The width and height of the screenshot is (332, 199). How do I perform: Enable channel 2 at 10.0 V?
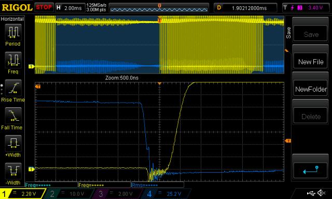[x=68, y=194]
